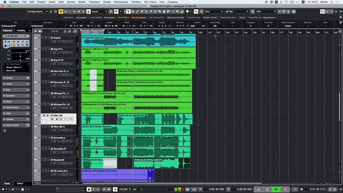The width and height of the screenshot is (343, 193).
Task: Select the Erase tool in toolbar
Action: click(141, 11)
